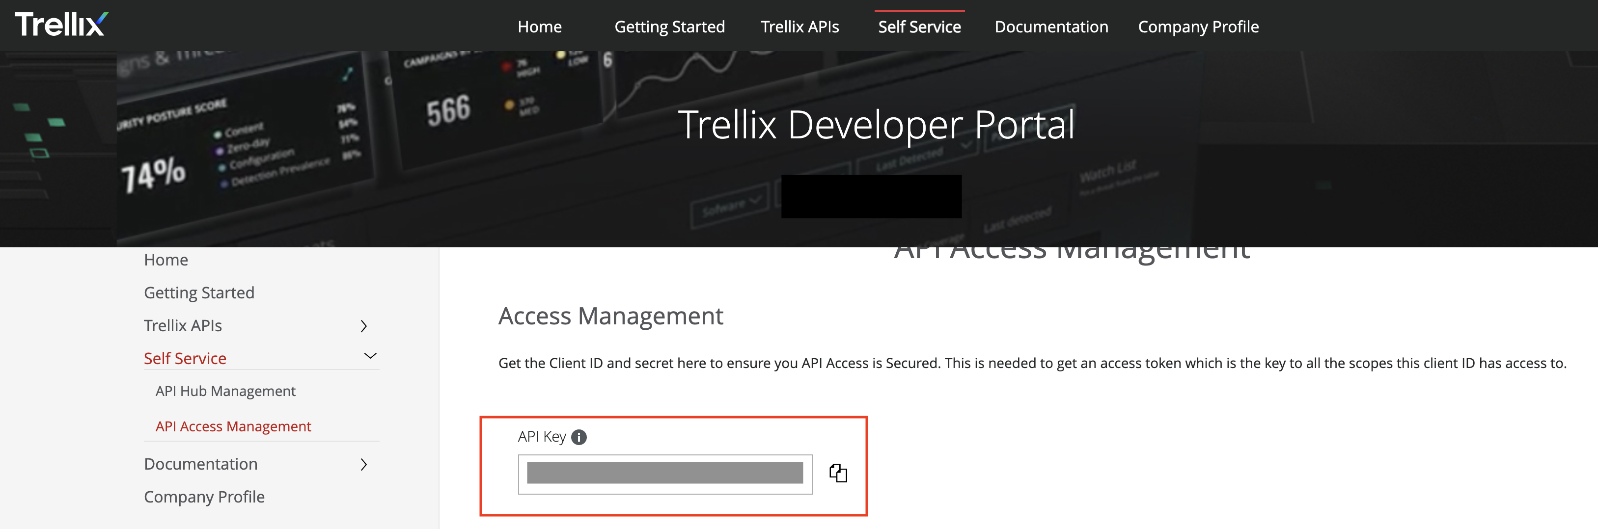Click the API Key info icon
Screen dimensions: 1598x529
pyautogui.click(x=578, y=437)
